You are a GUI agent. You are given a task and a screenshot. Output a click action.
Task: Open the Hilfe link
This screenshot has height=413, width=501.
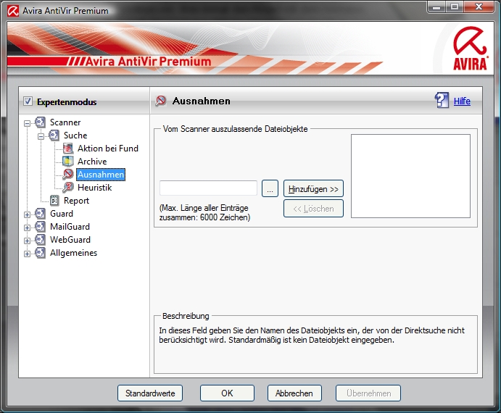tap(462, 101)
